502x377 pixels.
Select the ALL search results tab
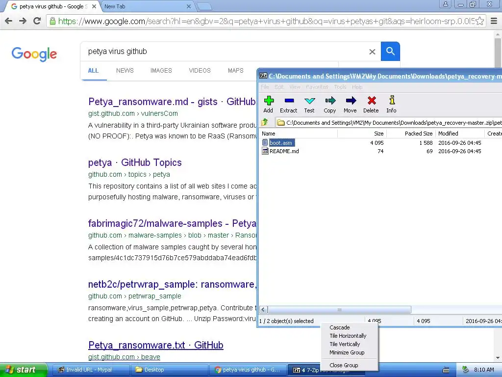93,71
